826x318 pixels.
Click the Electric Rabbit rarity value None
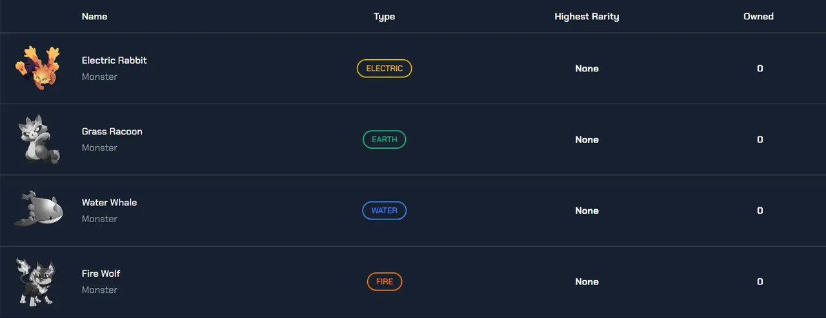(587, 68)
